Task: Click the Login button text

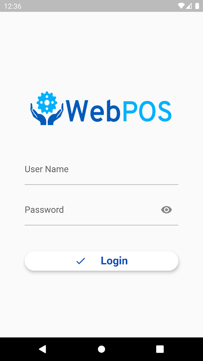Action: pos(114,261)
